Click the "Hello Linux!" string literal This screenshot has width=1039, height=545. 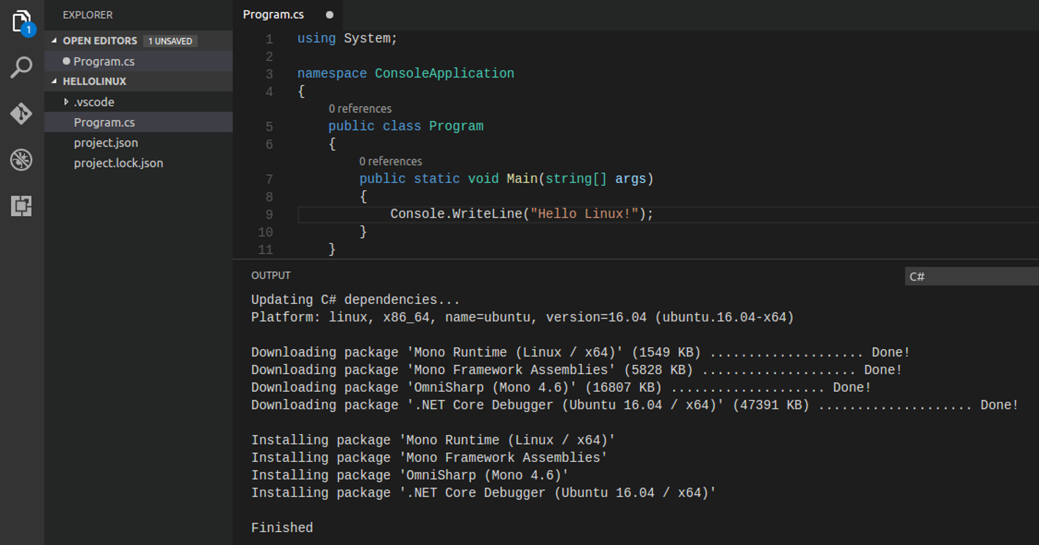pyautogui.click(x=584, y=214)
